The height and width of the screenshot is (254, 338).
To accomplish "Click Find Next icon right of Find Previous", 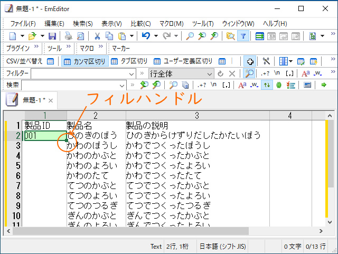I will point(156,85).
